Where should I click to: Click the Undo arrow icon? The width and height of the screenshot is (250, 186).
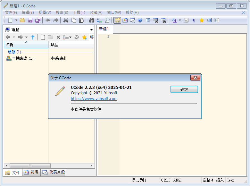pos(48,20)
